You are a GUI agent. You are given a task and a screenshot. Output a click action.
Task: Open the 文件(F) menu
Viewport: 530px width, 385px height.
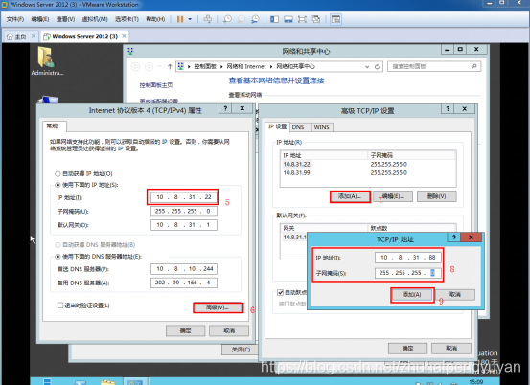(x=15, y=19)
